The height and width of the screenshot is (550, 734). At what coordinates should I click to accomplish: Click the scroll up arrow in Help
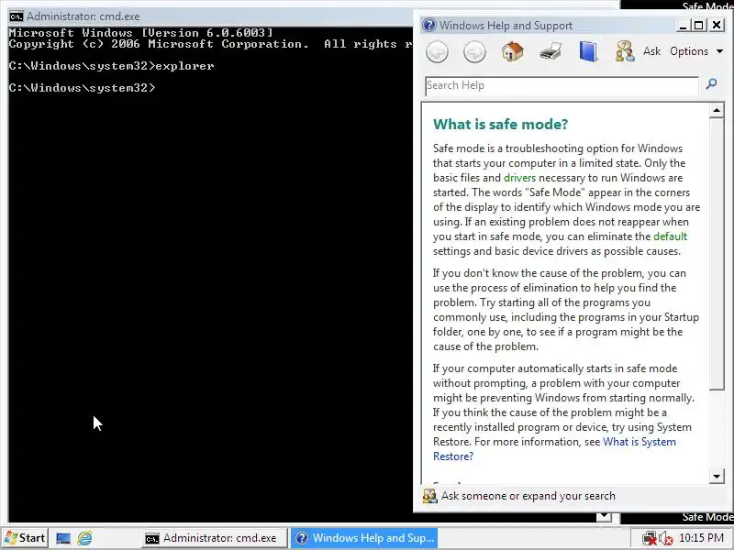717,110
